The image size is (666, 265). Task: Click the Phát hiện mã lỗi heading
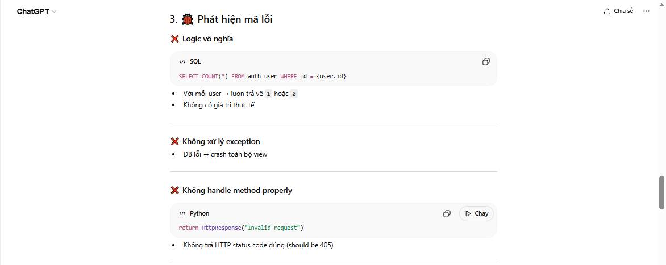(x=235, y=19)
